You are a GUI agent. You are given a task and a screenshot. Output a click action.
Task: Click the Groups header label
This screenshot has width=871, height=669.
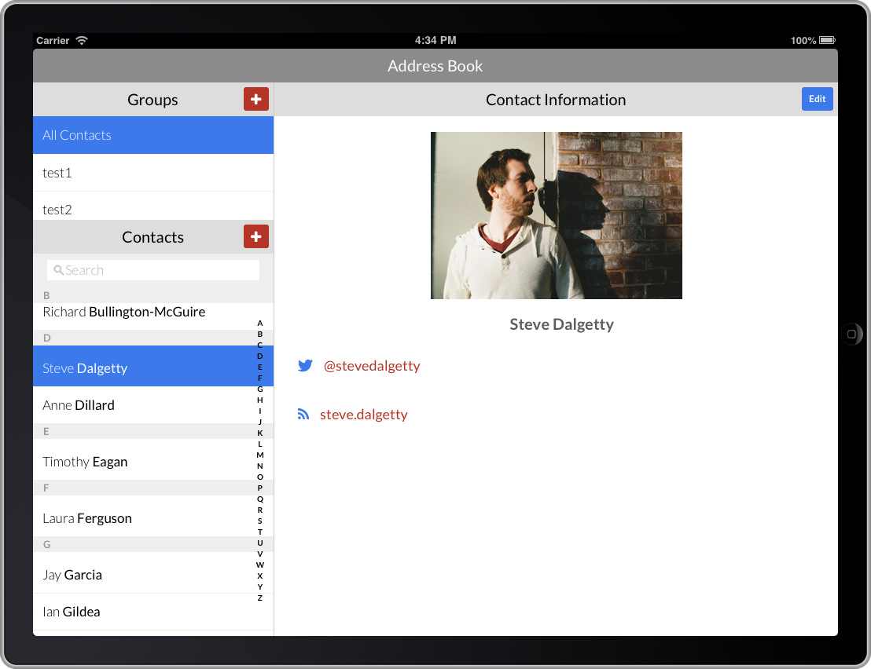click(153, 99)
